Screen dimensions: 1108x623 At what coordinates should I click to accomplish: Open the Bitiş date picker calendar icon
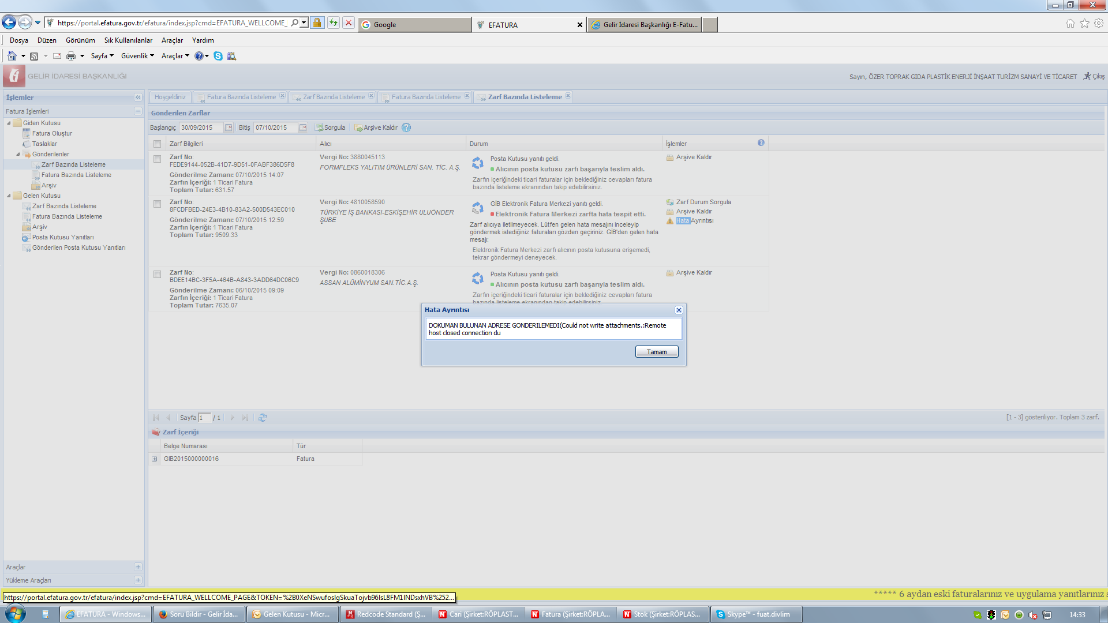(303, 127)
